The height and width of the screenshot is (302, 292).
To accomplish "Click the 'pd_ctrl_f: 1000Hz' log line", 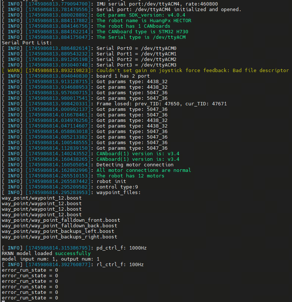I will click(121, 248).
